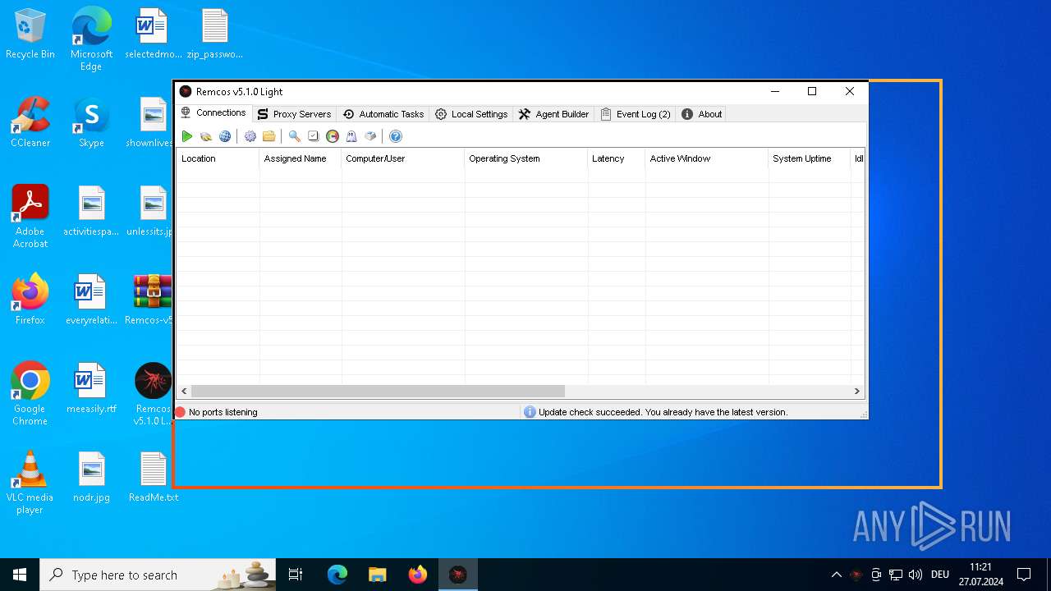The height and width of the screenshot is (591, 1051).
Task: Open the notification center icon
Action: point(1024,575)
